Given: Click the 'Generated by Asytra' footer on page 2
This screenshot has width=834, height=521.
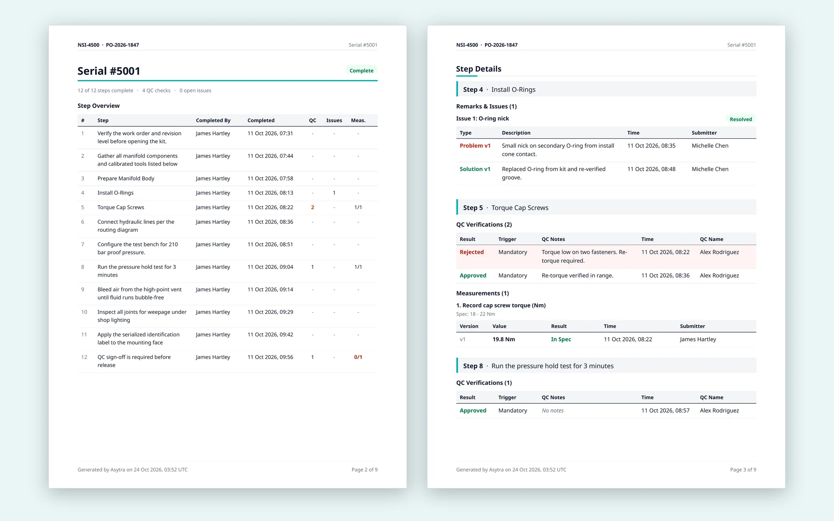Looking at the screenshot, I should (133, 470).
